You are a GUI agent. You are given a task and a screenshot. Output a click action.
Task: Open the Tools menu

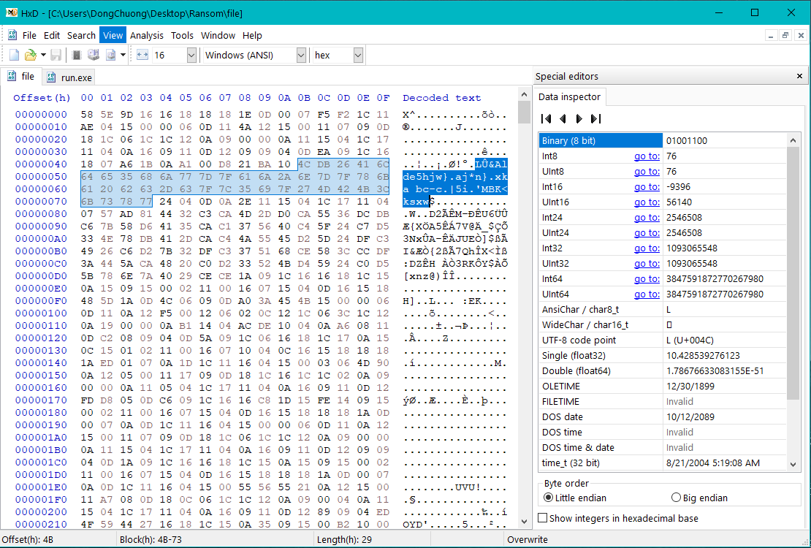(x=182, y=35)
